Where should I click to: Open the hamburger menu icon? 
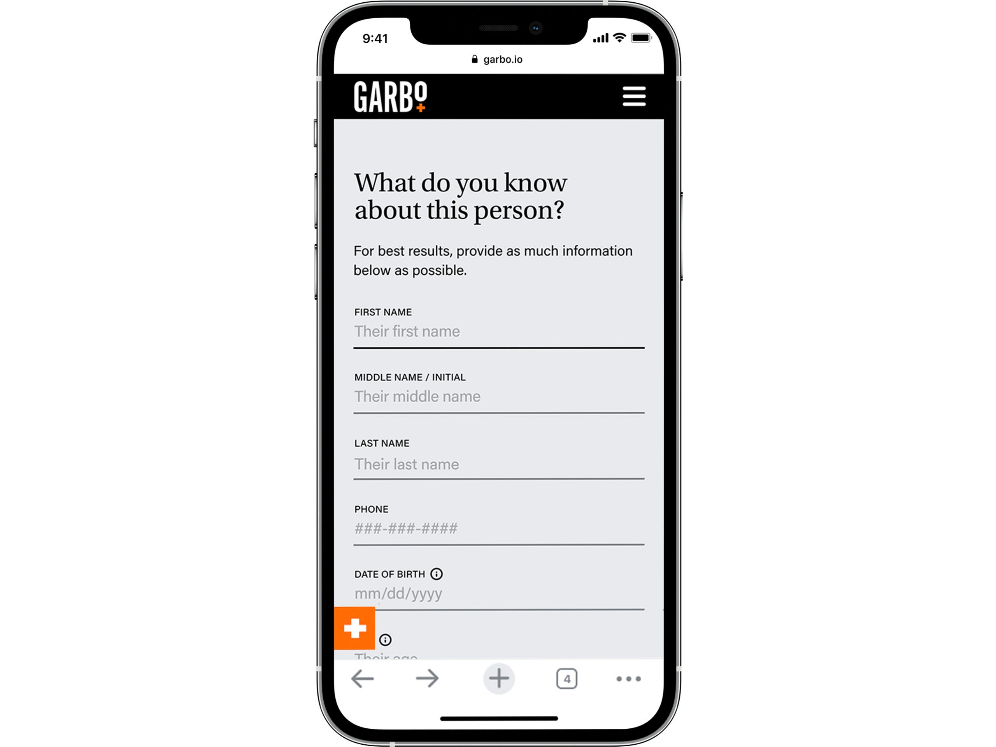[634, 95]
